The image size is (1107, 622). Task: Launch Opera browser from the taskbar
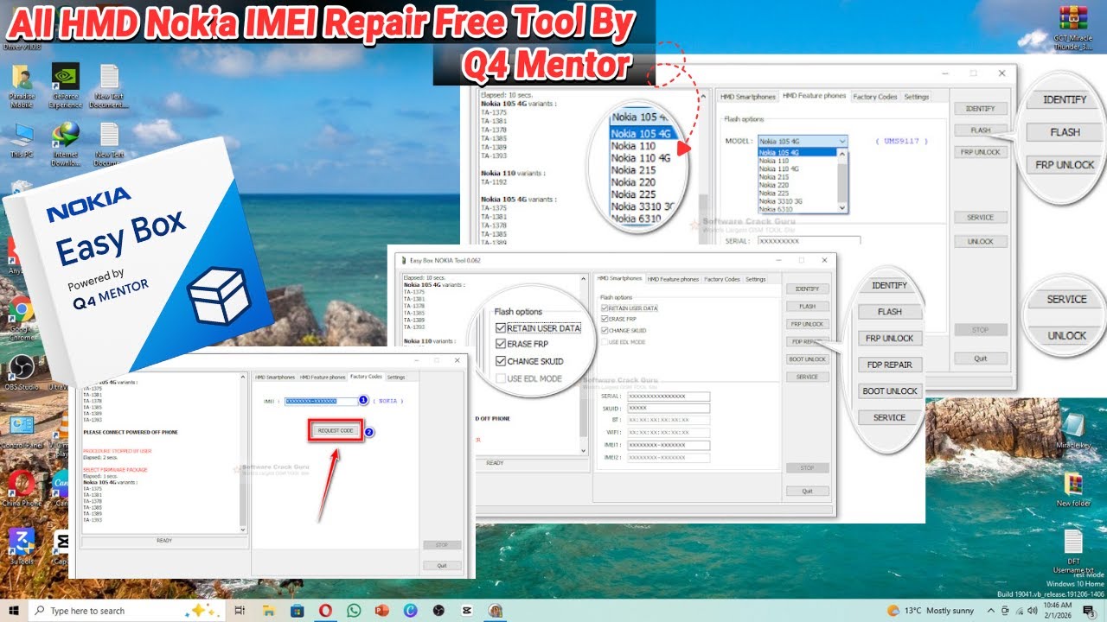pyautogui.click(x=325, y=610)
